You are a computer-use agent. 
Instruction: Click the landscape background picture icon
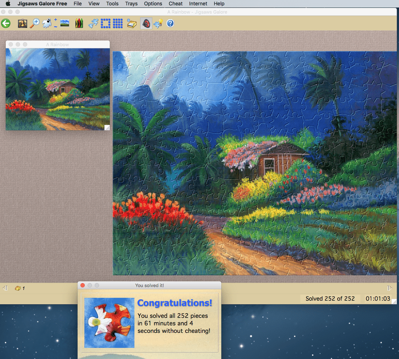point(65,23)
